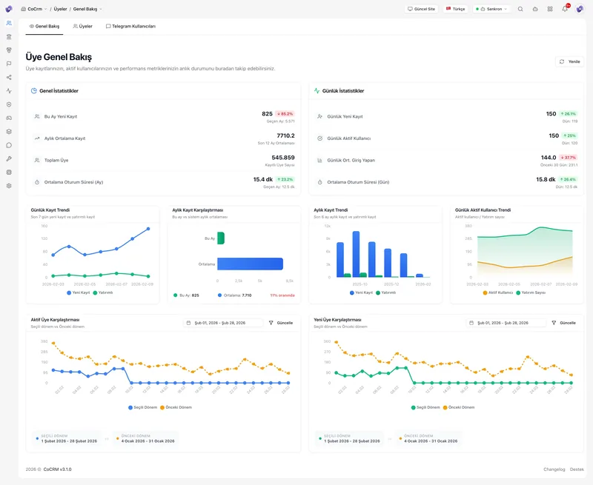This screenshot has height=485, width=593.
Task: Click the 11% oranında text
Action: 282,295
